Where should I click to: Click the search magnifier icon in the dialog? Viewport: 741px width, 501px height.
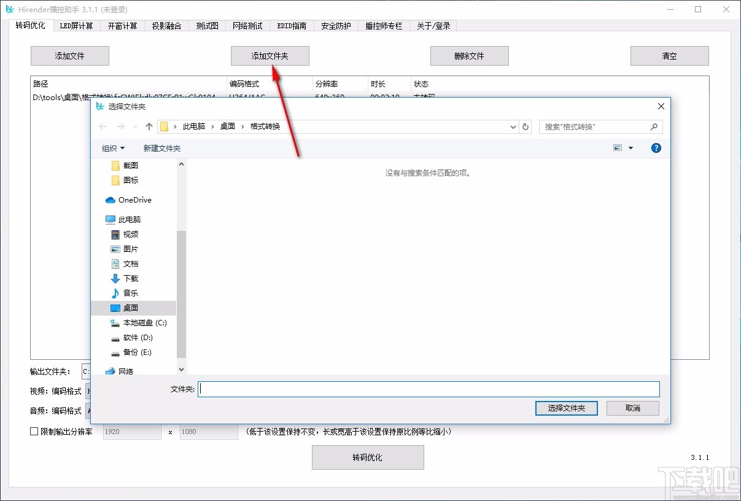tap(654, 126)
